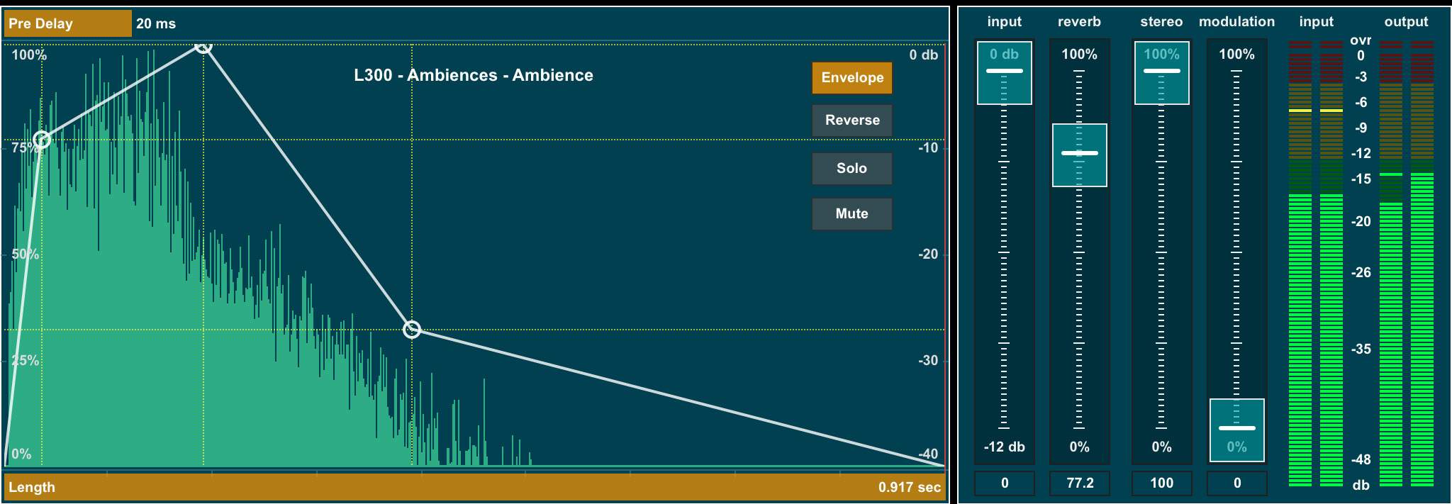Click the stereo value field showing 100

(1161, 483)
